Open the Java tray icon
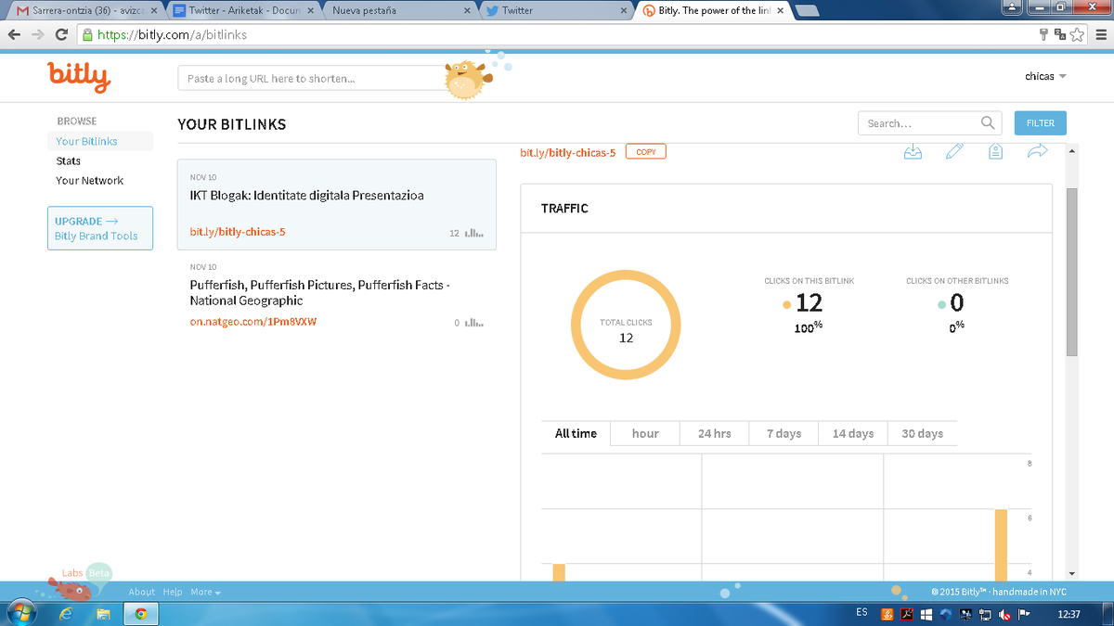The image size is (1114, 626). [x=887, y=613]
